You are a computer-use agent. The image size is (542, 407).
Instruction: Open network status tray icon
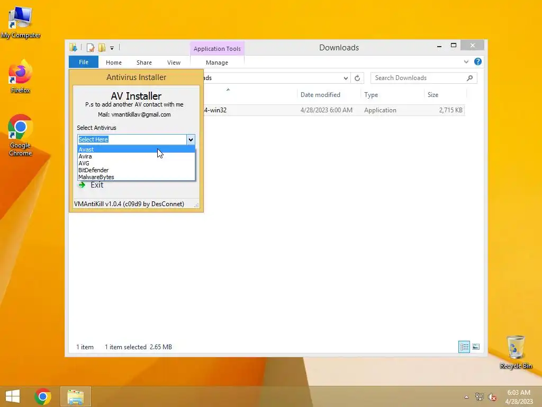[480, 397]
